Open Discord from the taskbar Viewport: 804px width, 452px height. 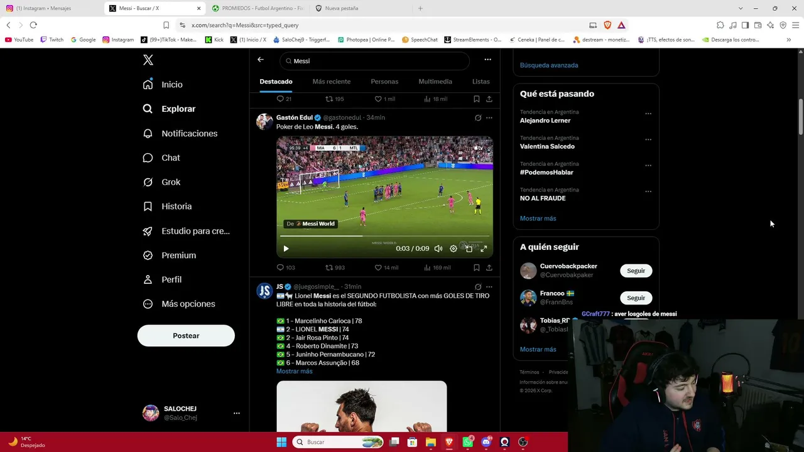(x=486, y=442)
